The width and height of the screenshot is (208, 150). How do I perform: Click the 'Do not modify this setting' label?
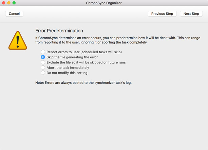point(67,73)
